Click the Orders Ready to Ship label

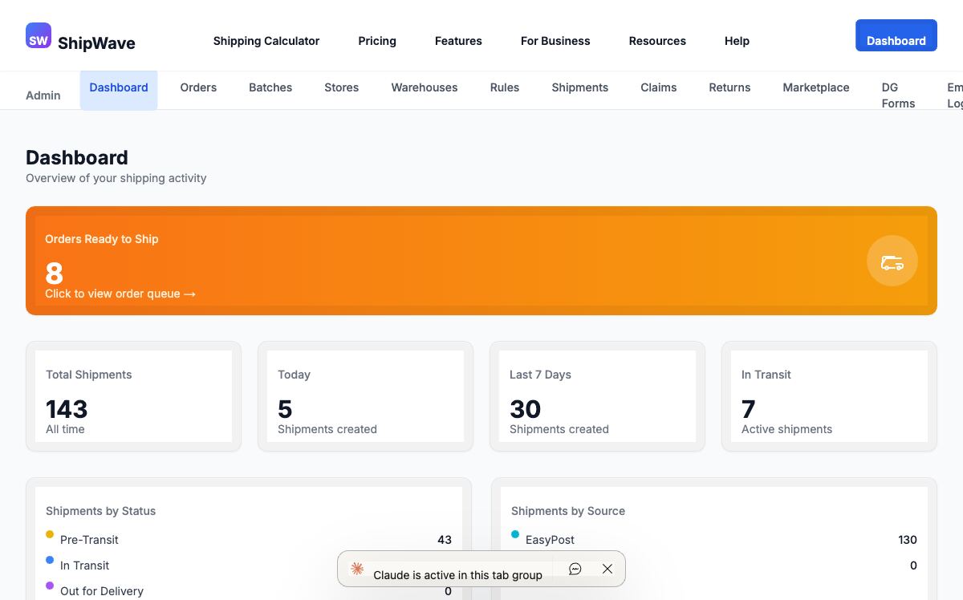click(x=102, y=239)
